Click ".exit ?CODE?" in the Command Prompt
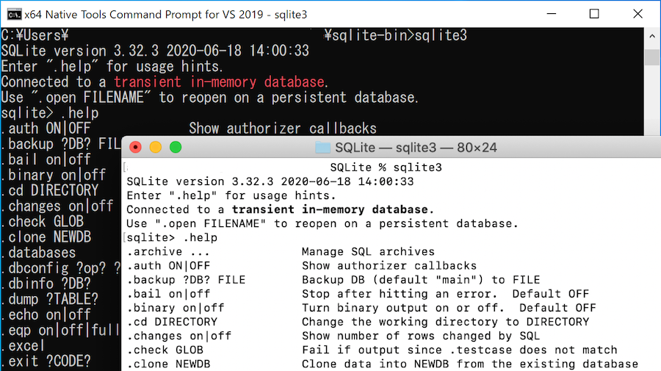661x371 pixels. [x=46, y=361]
